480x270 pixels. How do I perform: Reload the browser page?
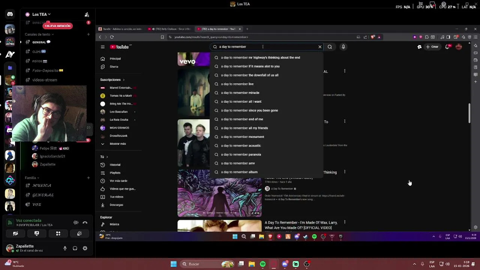click(112, 37)
